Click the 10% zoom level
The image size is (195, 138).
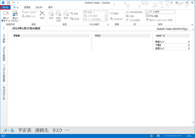click(189, 136)
